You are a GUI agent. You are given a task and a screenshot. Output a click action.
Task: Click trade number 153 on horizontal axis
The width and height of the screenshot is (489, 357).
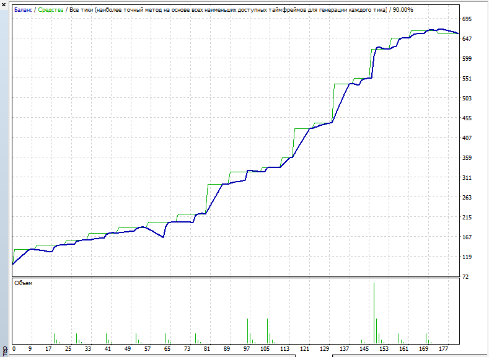(x=384, y=349)
